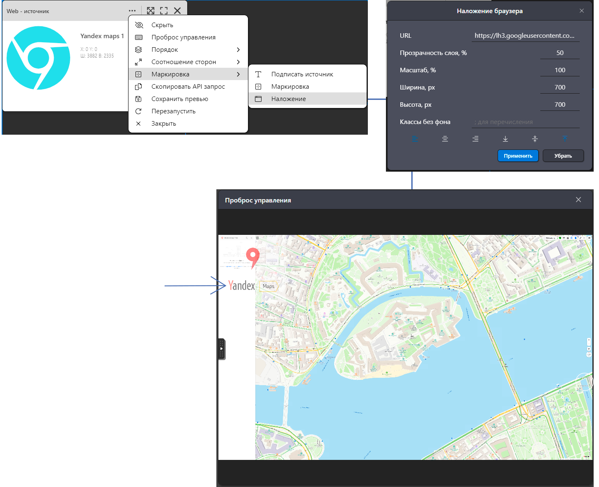Image resolution: width=599 pixels, height=487 pixels.
Task: Click the Масштаб value 100
Action: pyautogui.click(x=560, y=70)
